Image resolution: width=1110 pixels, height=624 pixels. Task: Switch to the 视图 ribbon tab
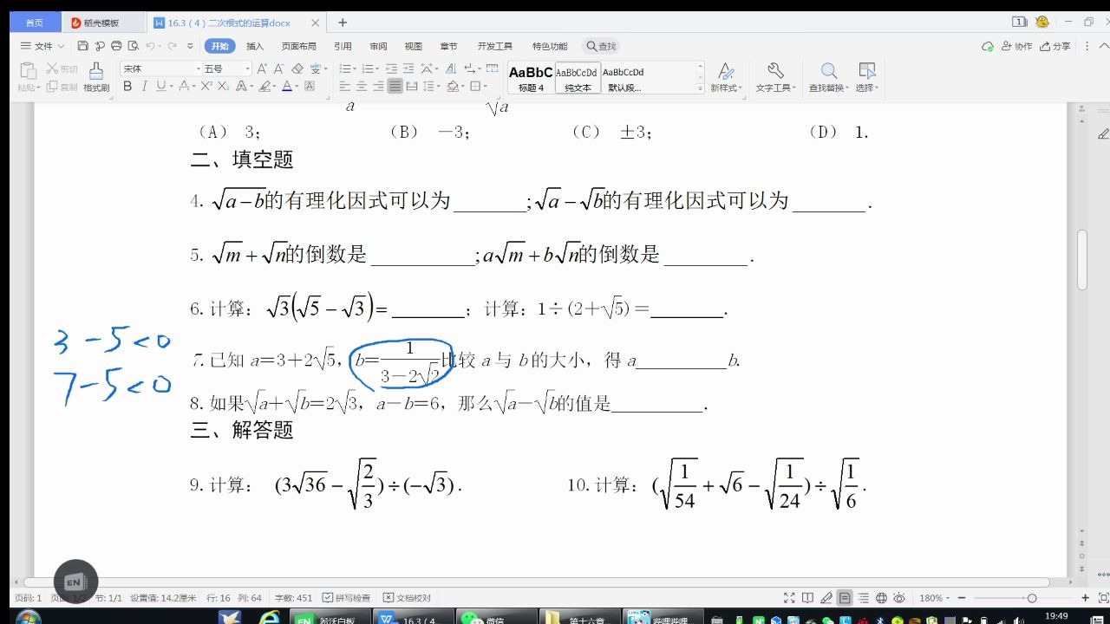coord(414,46)
